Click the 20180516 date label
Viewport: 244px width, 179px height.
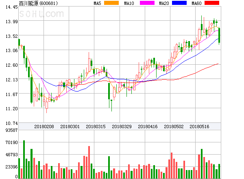tap(199, 127)
